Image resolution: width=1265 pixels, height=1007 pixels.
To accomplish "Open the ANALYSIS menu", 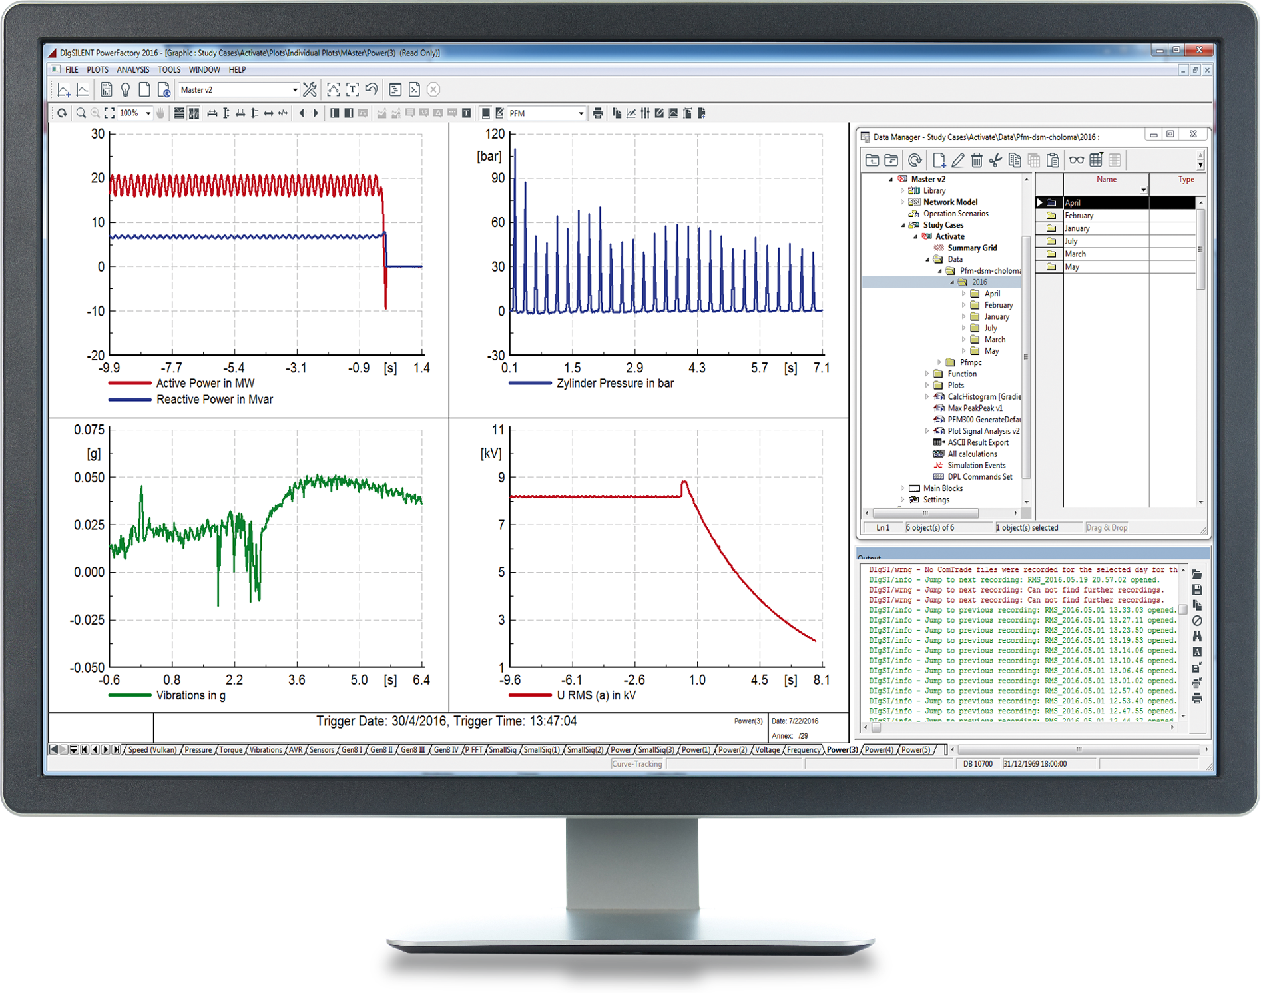I will coord(133,70).
